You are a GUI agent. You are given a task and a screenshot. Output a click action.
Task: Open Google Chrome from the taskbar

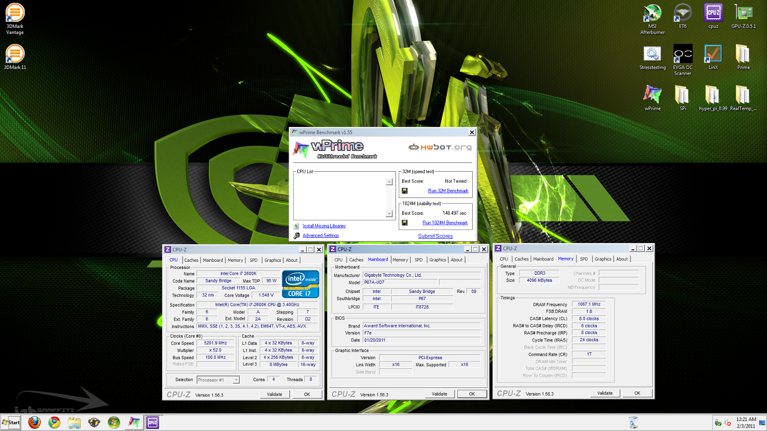[x=54, y=422]
